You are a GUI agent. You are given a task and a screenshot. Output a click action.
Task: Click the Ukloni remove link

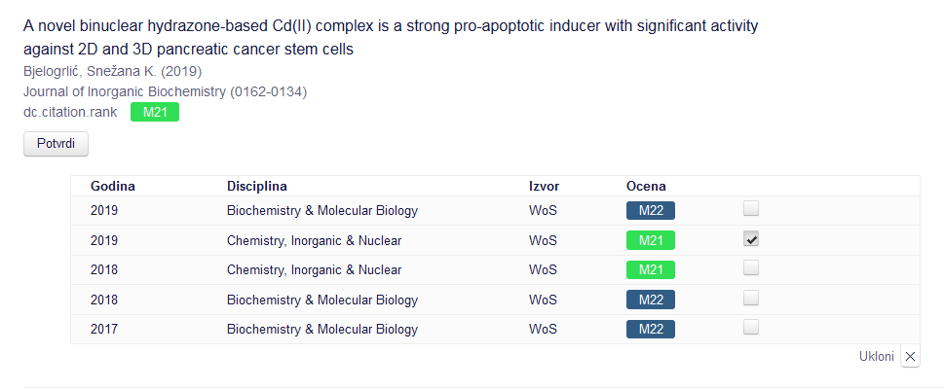pos(877,357)
